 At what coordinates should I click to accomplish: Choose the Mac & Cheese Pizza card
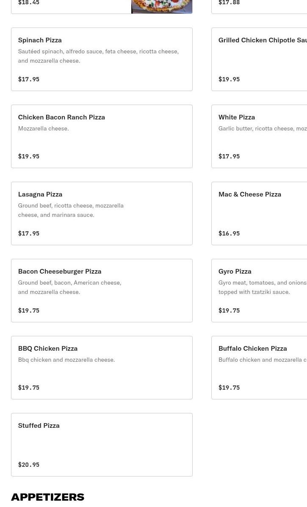(259, 213)
